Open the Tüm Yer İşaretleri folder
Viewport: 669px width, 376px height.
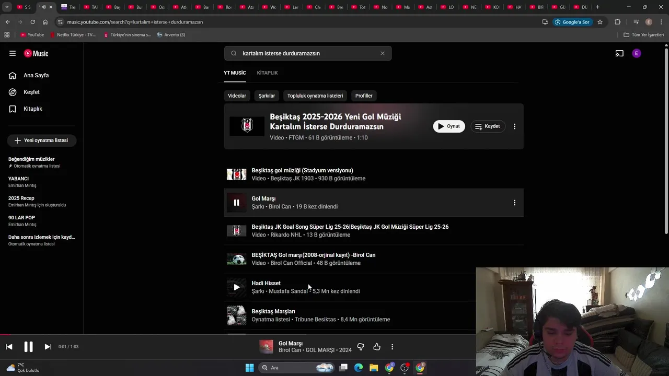(644, 34)
